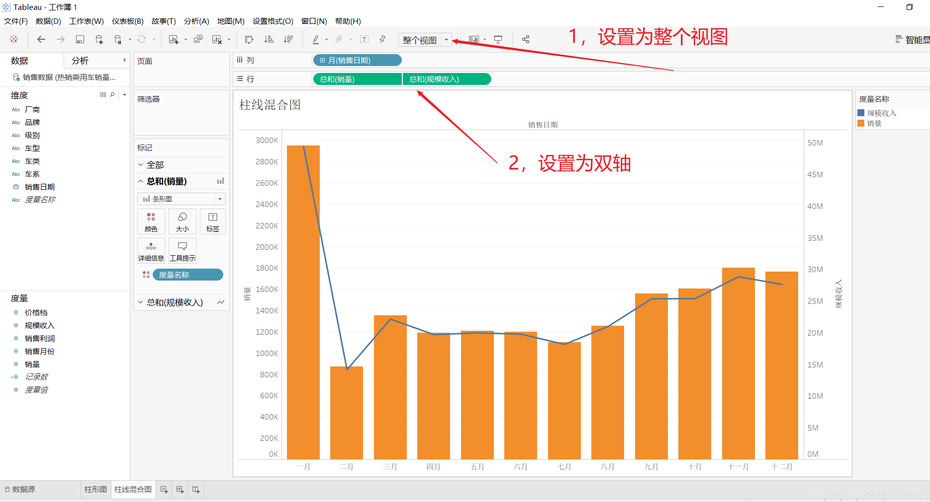Image resolution: width=930 pixels, height=502 pixels.
Task: Click the redo forward arrow
Action: tap(61, 39)
